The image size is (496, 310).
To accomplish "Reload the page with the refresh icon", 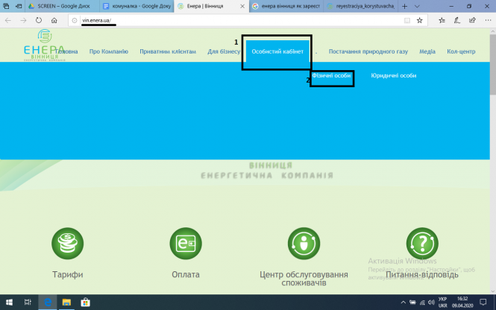I will point(39,20).
